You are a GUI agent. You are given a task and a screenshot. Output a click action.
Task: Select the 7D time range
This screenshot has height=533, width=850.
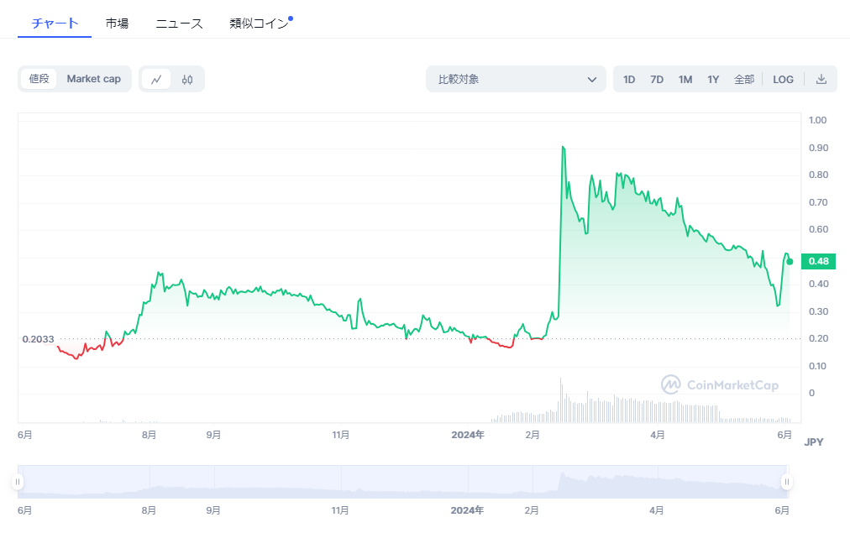[x=657, y=79]
